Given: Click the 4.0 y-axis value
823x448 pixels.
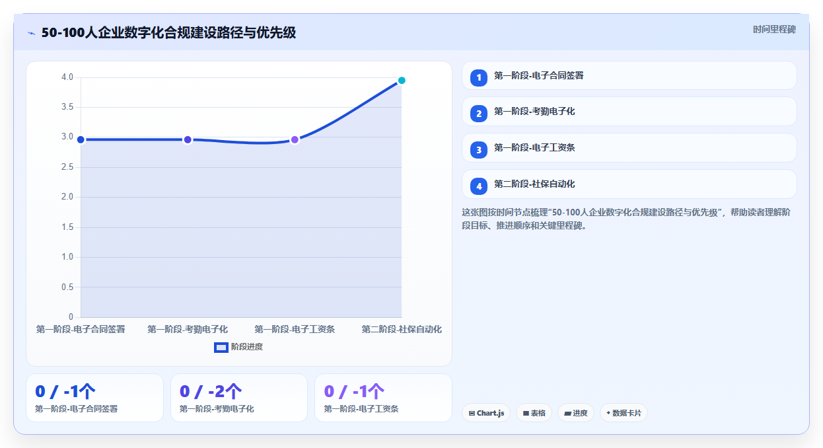Looking at the screenshot, I should point(67,77).
